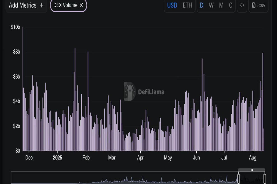277x184 pixels.
Task: Switch denomination to ETH
Action: point(187,5)
